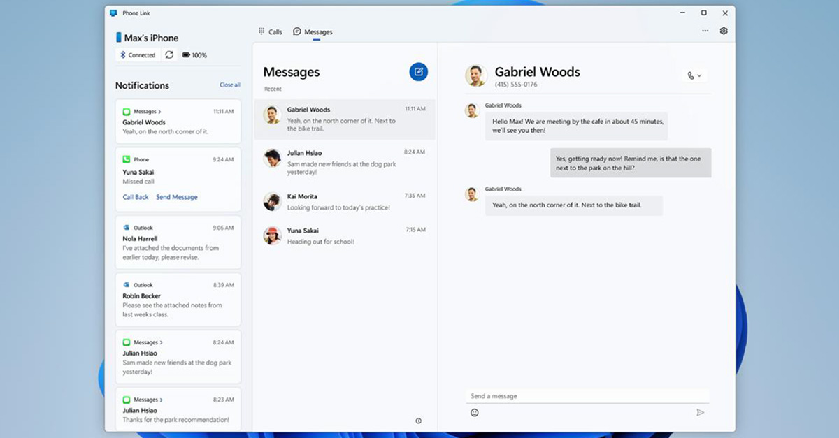Click the 'Yes, getting ready now!' sent message bubble
This screenshot has height=438, width=839.
pos(631,163)
